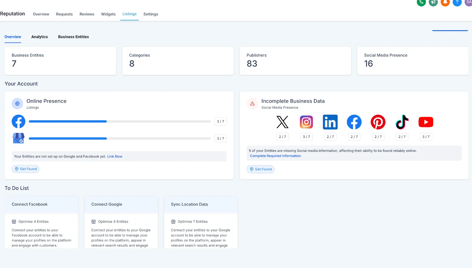Screen dimensions: 472x268
Task: Open the Sync Location Data card header
Action: [x=201, y=205]
